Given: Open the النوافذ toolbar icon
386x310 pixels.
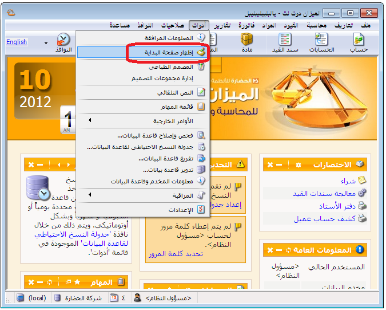Looking at the screenshot, I should (x=63, y=42).
